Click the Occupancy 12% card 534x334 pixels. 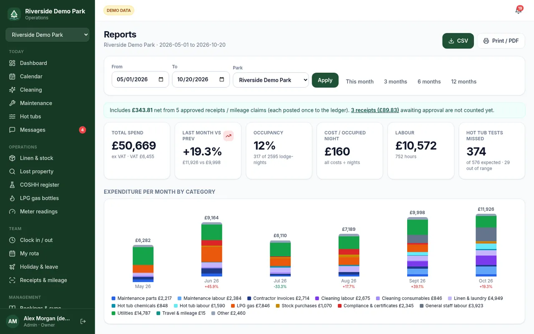279,150
